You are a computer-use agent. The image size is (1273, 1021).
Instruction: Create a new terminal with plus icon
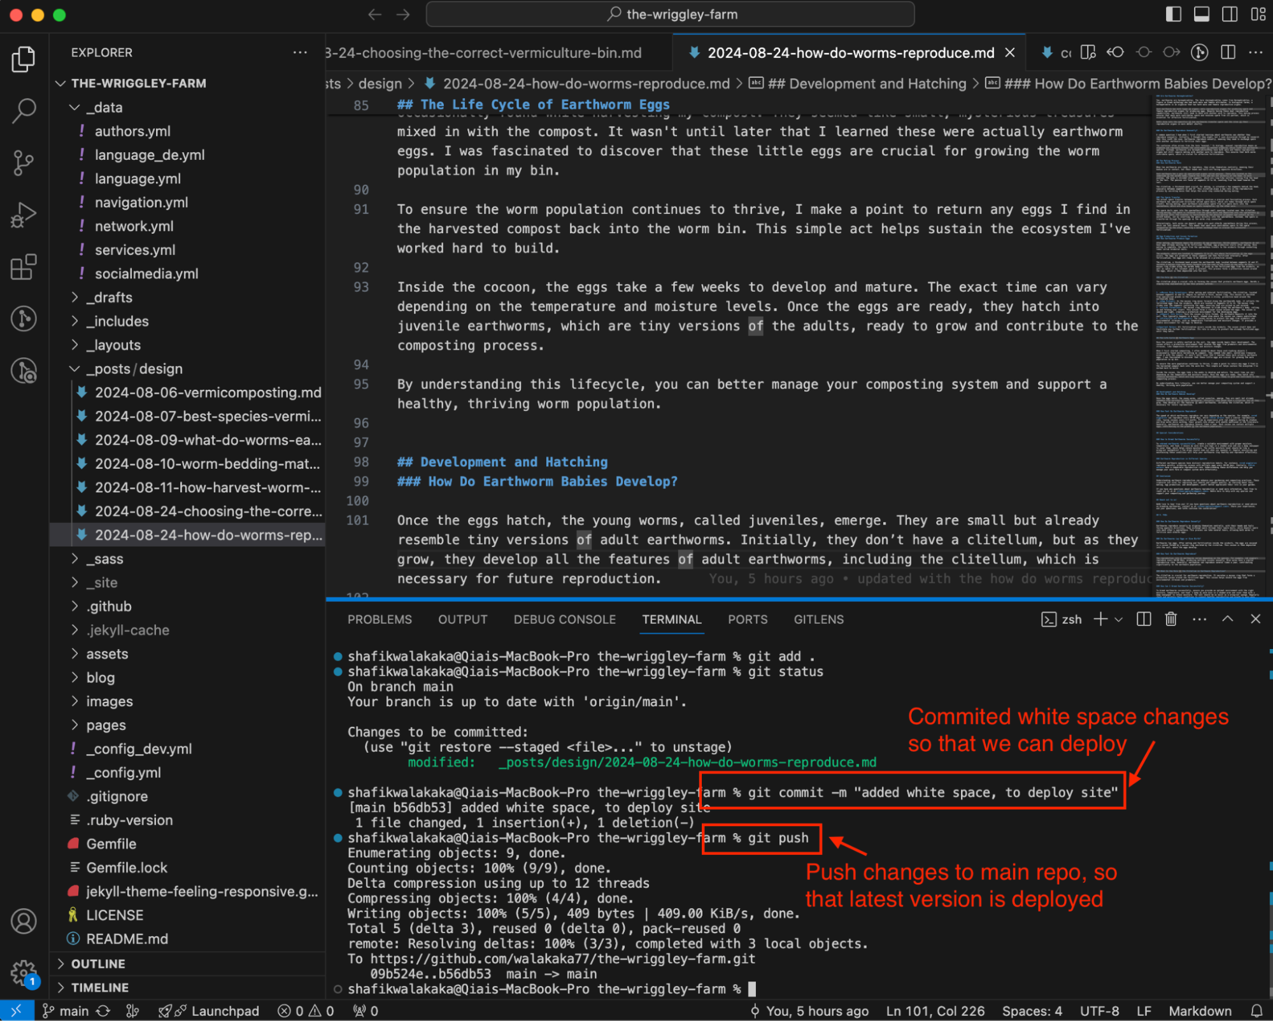coord(1100,619)
